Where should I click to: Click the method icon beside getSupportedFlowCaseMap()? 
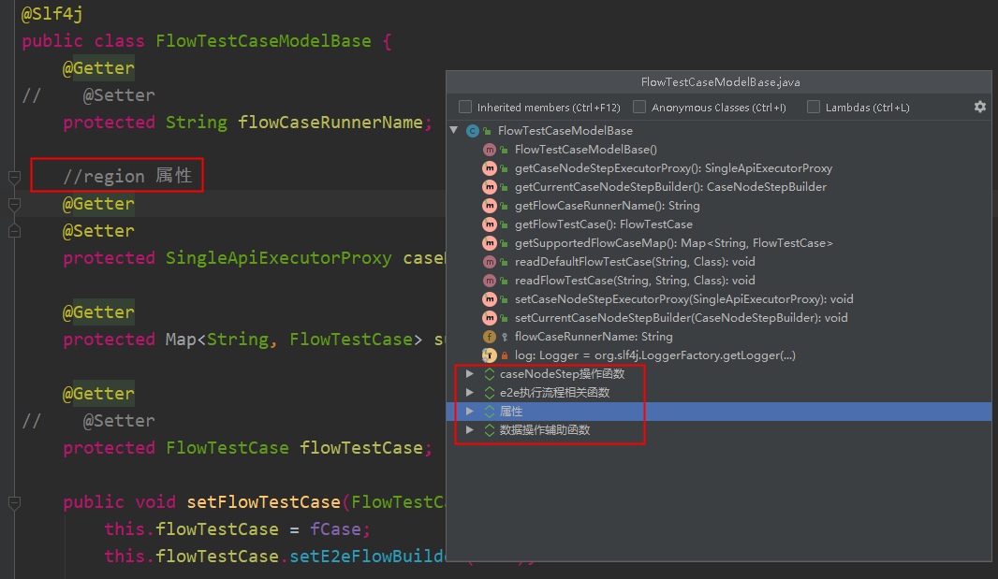[489, 243]
